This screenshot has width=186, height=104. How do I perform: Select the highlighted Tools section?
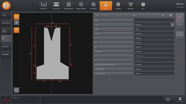pyautogui.click(x=106, y=6)
